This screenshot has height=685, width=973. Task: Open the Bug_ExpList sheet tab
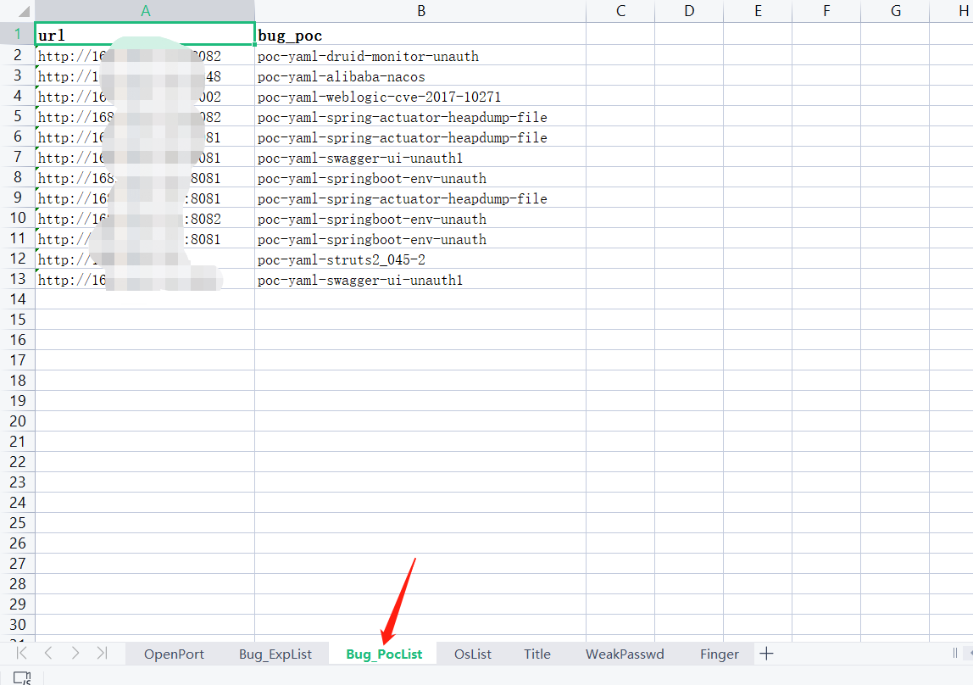coord(275,654)
